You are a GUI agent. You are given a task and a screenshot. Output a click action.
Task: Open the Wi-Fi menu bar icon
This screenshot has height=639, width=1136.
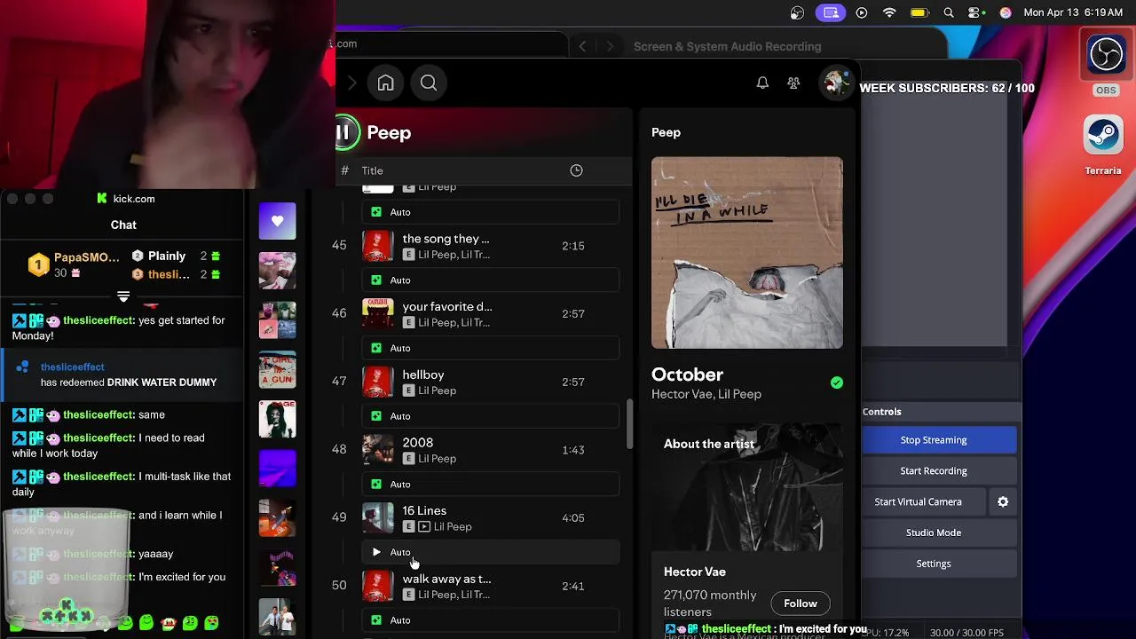point(889,12)
